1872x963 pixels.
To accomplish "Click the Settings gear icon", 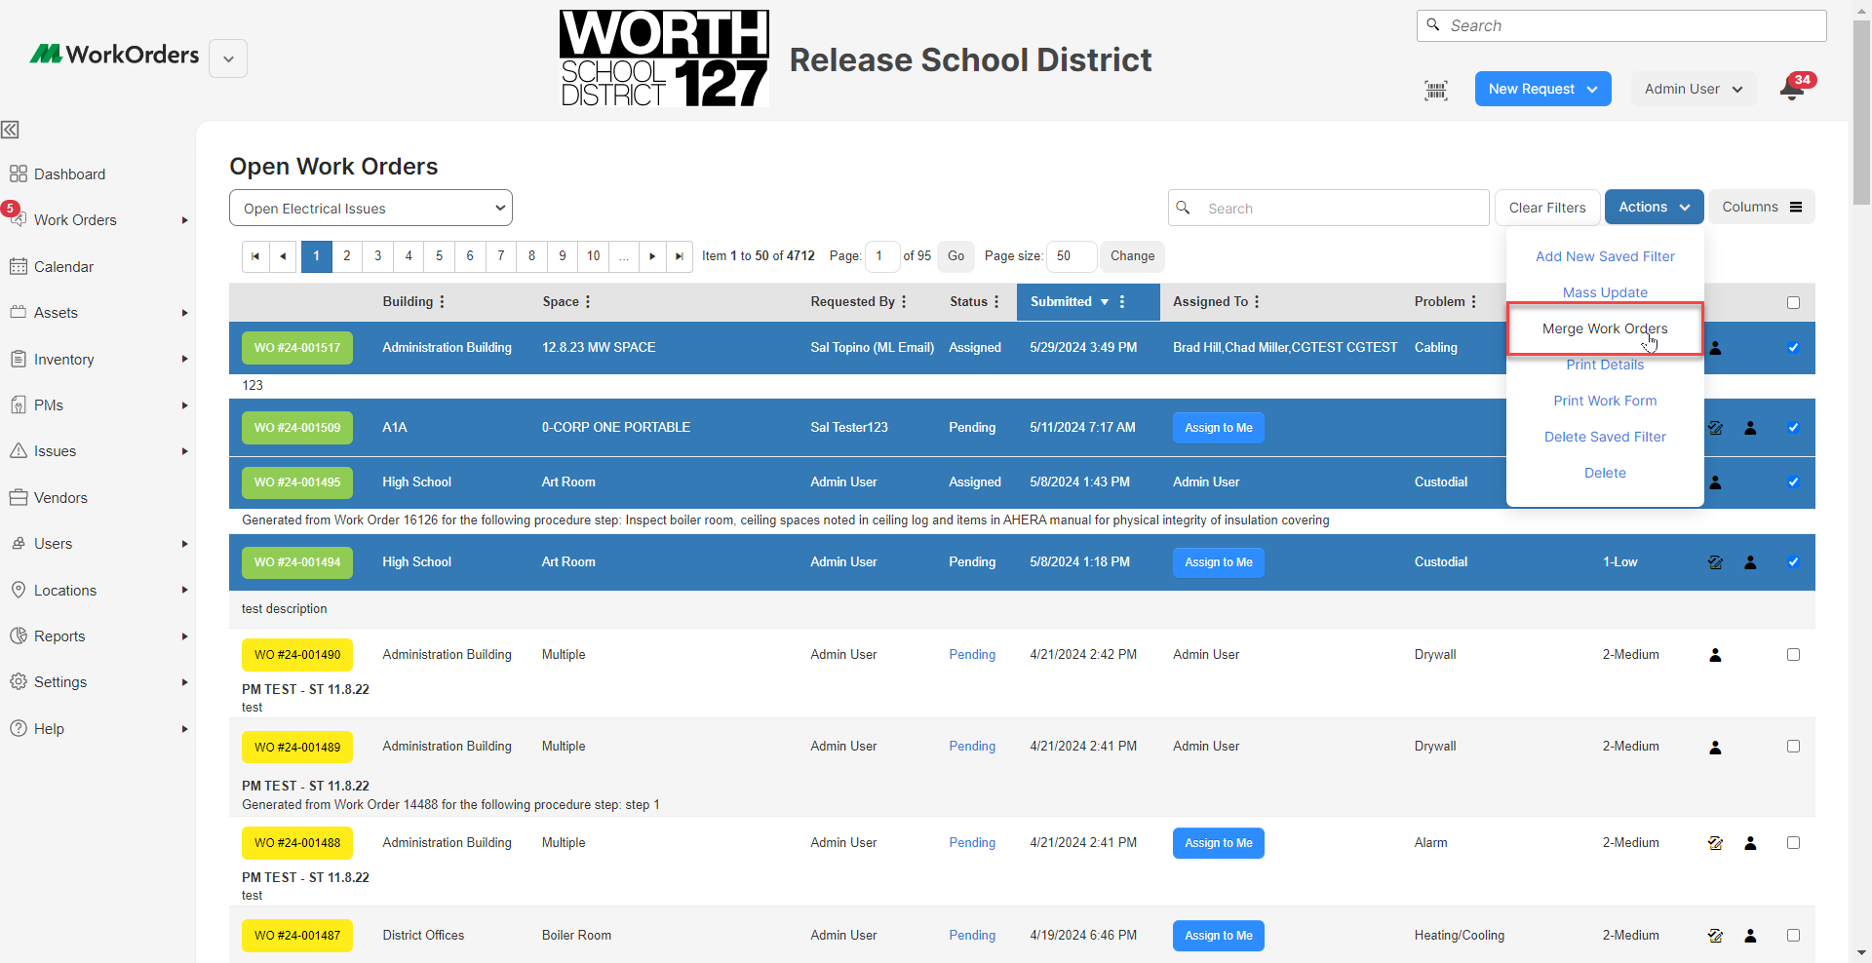I will pyautogui.click(x=18, y=681).
